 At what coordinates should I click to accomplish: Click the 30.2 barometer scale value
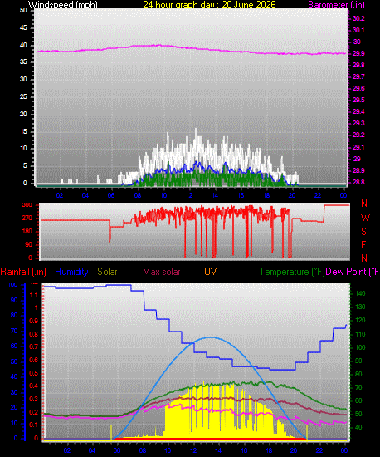pos(358,18)
